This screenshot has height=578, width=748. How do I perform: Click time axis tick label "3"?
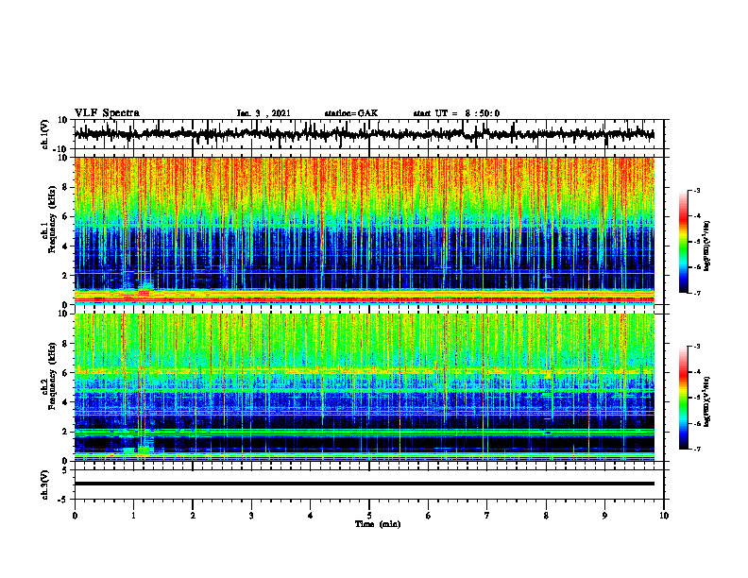(x=251, y=516)
